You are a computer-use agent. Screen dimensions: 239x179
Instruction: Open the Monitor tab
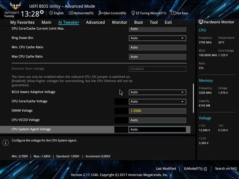119,22
